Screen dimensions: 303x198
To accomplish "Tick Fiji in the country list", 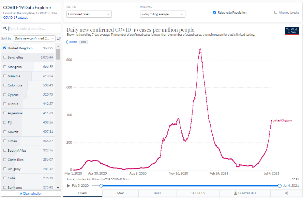I will point(5,122).
